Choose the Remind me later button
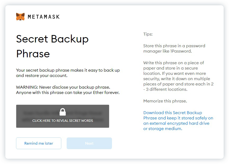Viewport: 229px width, 164px height. pos(39,143)
